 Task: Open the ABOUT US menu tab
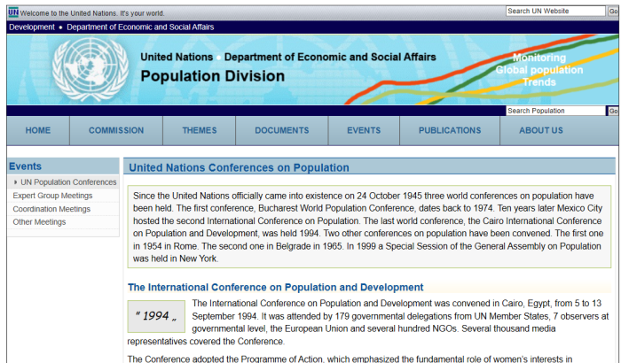(541, 130)
